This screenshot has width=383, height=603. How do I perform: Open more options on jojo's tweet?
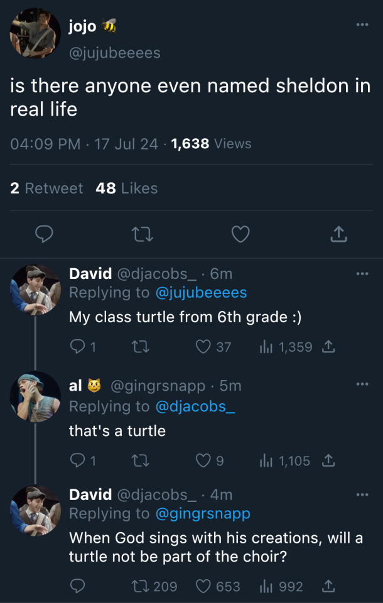click(x=362, y=25)
